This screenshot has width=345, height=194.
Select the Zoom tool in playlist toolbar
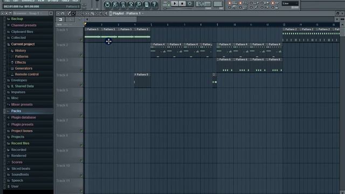click(x=101, y=13)
